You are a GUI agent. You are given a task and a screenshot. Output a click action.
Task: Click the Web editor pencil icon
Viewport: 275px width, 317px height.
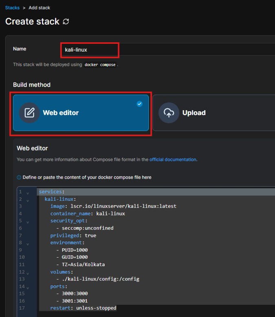coord(29,113)
